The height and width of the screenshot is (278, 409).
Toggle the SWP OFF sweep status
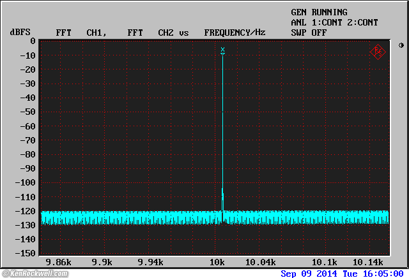(309, 32)
